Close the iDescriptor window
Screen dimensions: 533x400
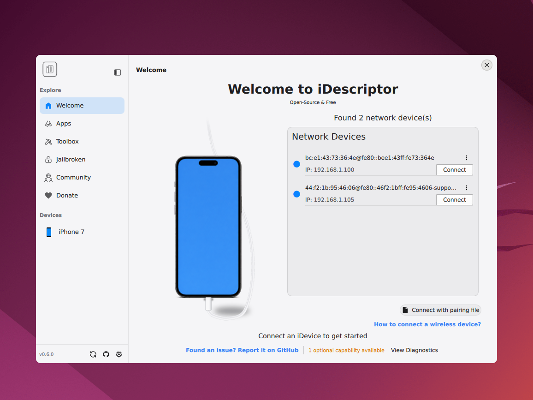click(x=487, y=65)
